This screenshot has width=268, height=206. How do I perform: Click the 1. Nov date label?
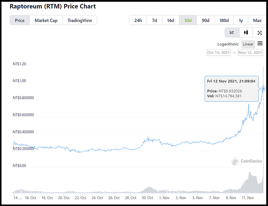coord(164,198)
